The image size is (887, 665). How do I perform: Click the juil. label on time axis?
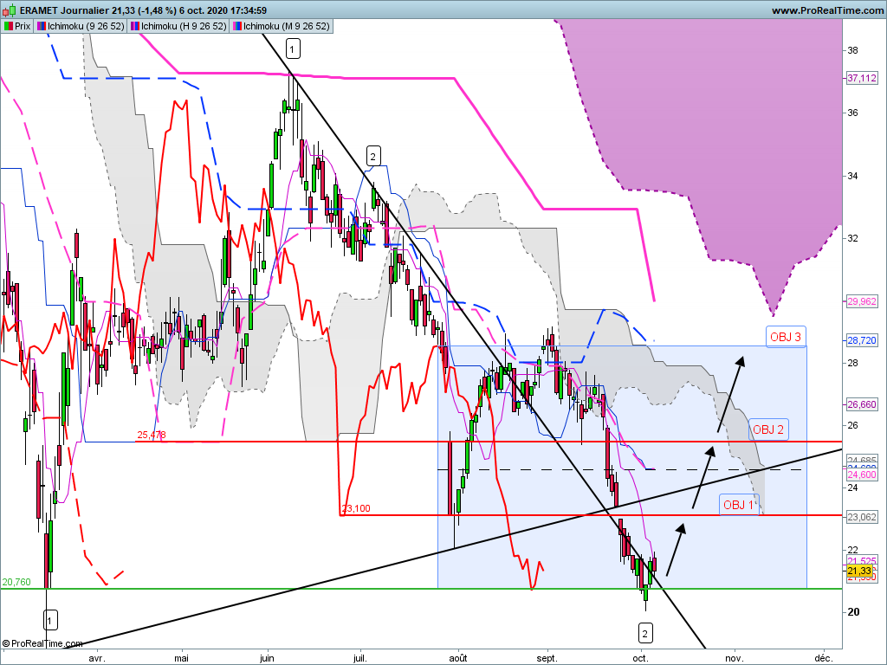point(360,658)
